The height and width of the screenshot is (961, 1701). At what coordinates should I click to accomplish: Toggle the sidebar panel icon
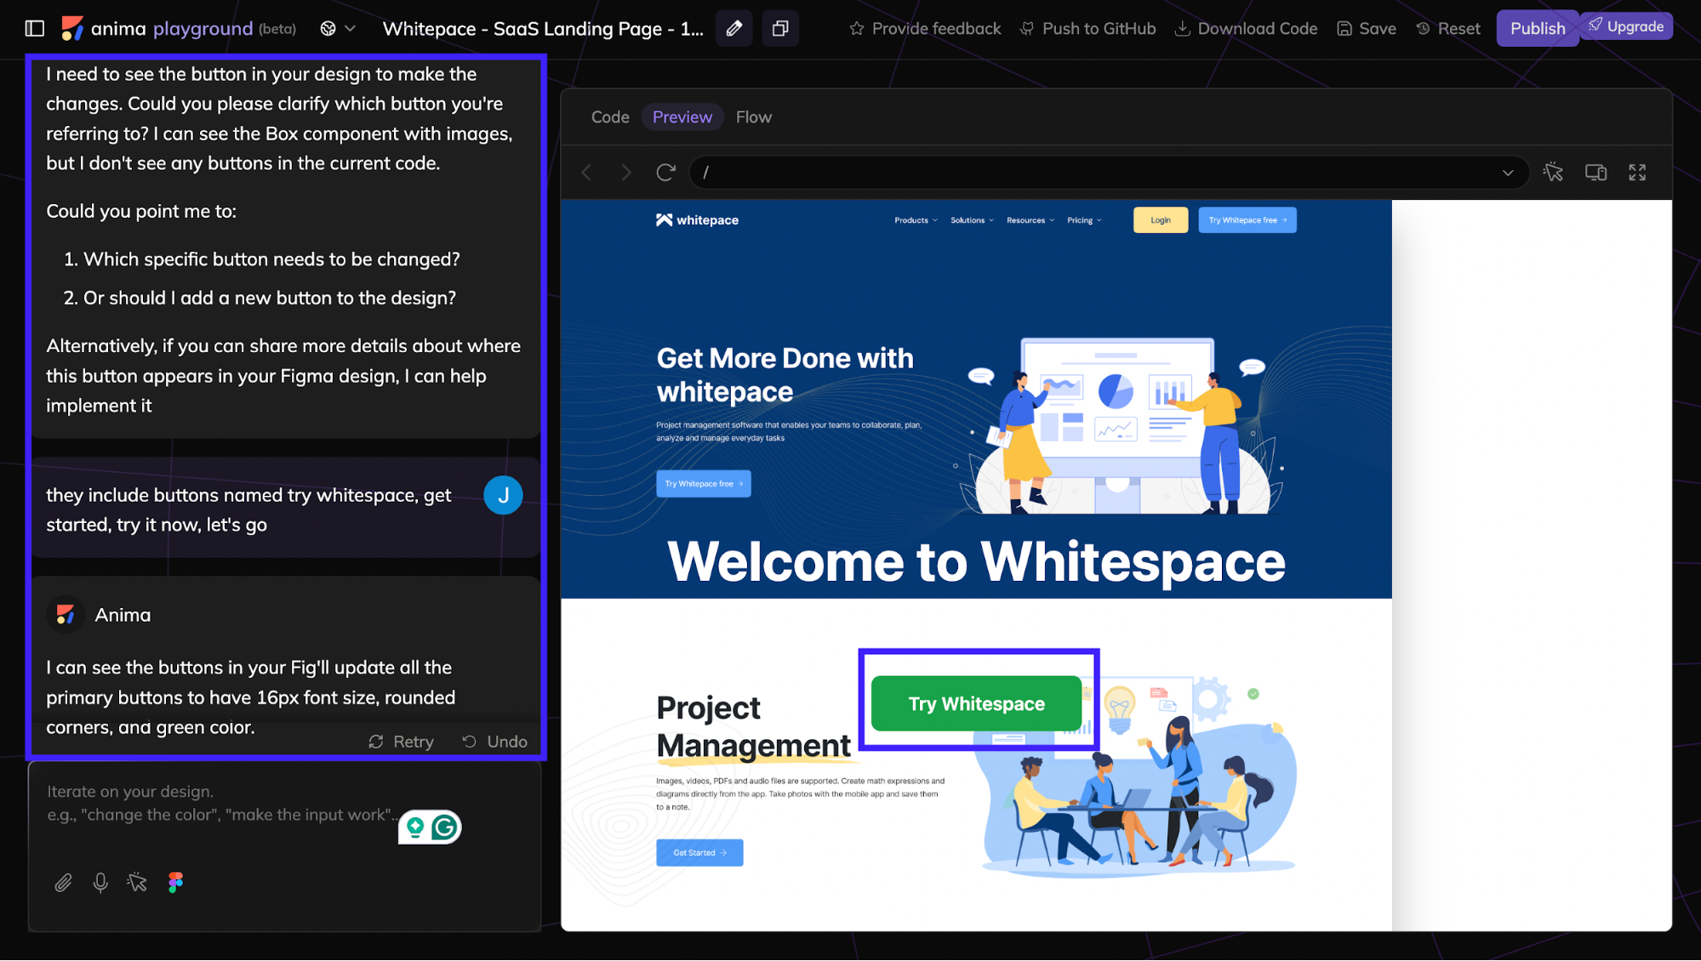click(x=34, y=29)
